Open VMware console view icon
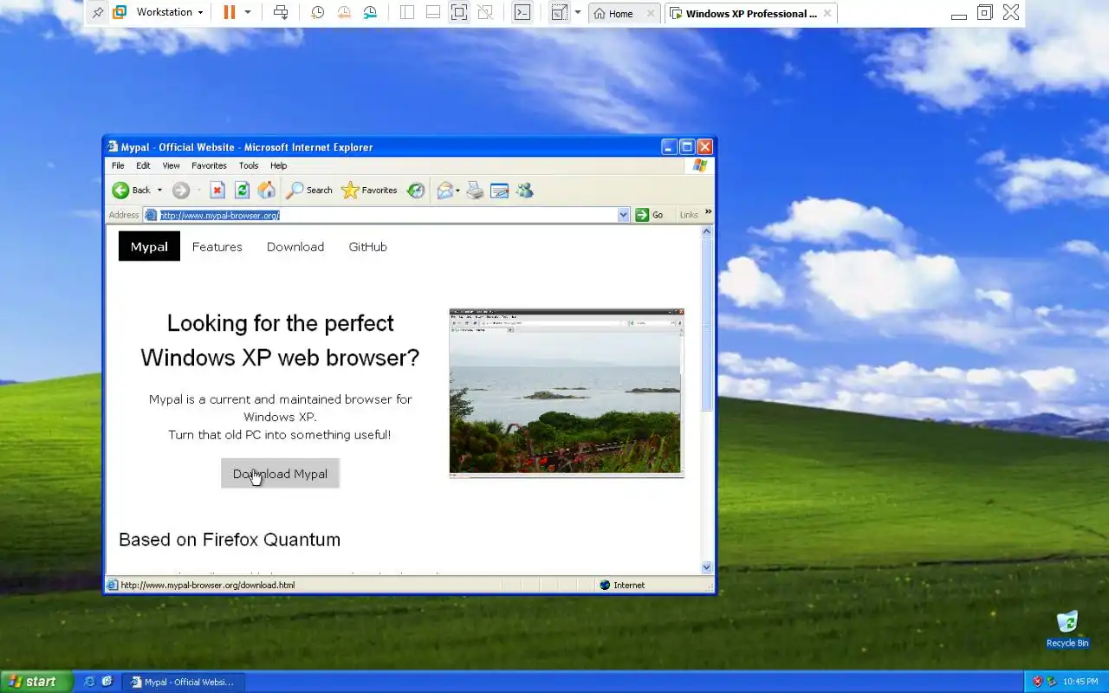Viewport: 1109px width, 693px height. [x=522, y=12]
